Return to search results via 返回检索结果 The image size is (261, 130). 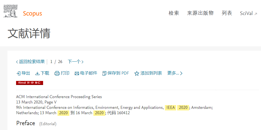30,62
